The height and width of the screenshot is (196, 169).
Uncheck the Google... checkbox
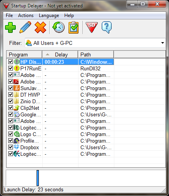click(10, 114)
